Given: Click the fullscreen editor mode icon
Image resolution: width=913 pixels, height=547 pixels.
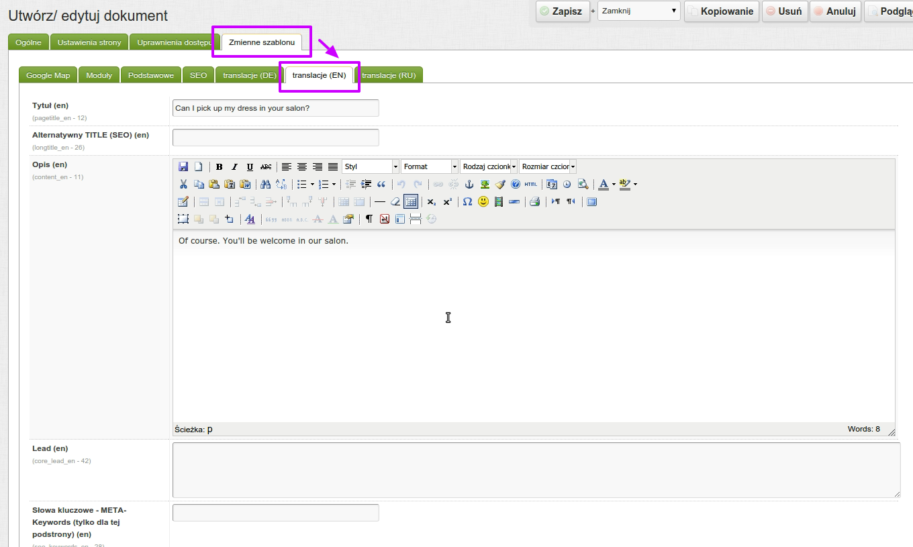Looking at the screenshot, I should [591, 201].
